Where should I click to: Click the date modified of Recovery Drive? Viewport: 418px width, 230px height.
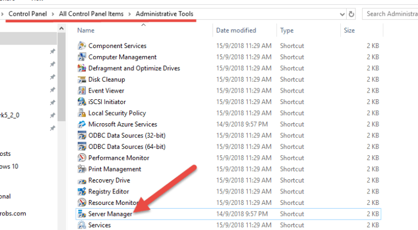244,180
